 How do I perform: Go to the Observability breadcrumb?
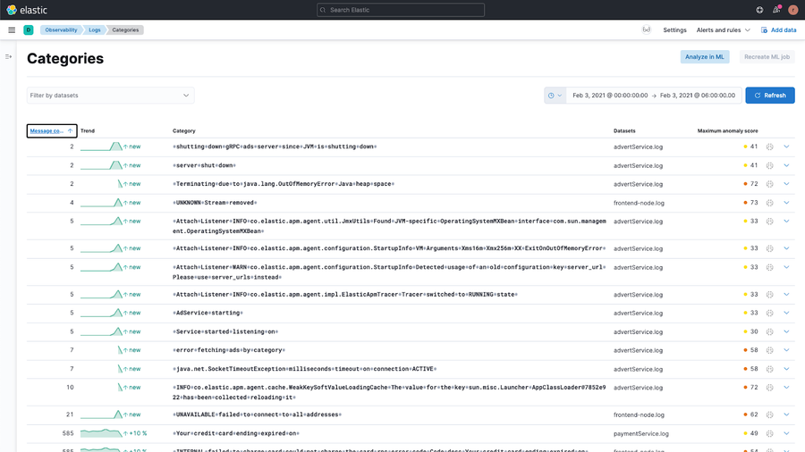(x=61, y=29)
